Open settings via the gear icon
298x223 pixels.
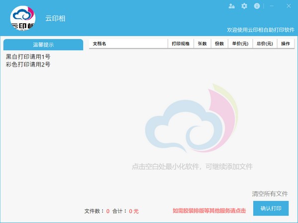[x=244, y=6]
